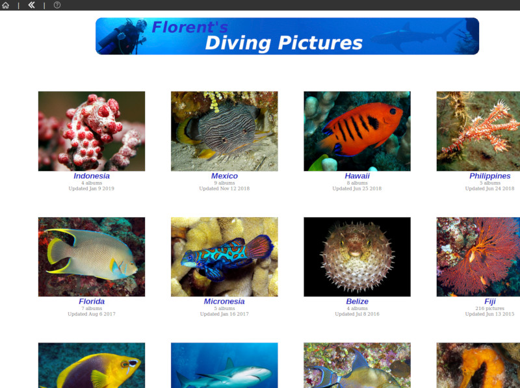
Task: Open the Hawaii link
Action: (357, 176)
